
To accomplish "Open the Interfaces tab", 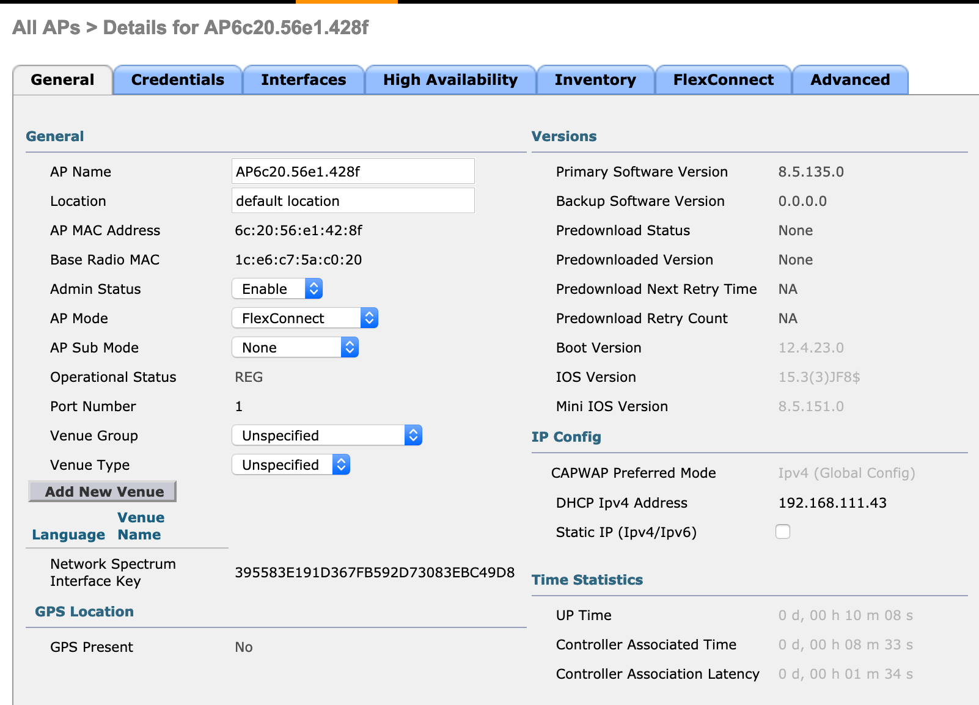I will click(303, 79).
